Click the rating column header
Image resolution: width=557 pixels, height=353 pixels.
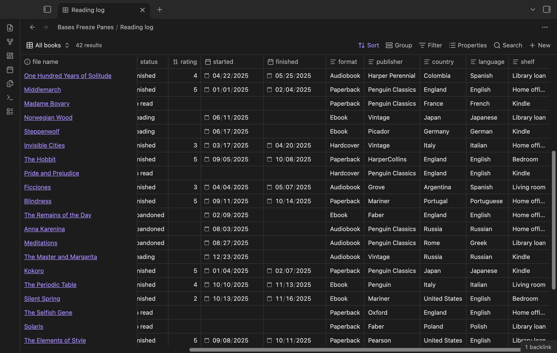pos(185,62)
